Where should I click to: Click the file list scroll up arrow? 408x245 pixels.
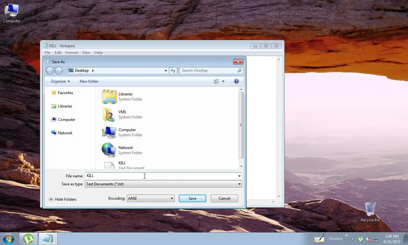pos(241,90)
